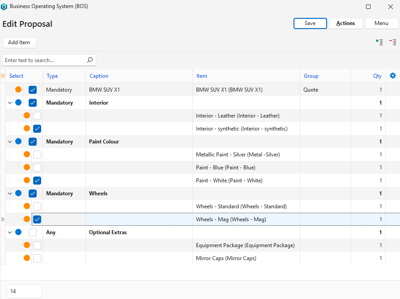Click the magnifier icon in search box
400x299 pixels.
pyautogui.click(x=90, y=60)
